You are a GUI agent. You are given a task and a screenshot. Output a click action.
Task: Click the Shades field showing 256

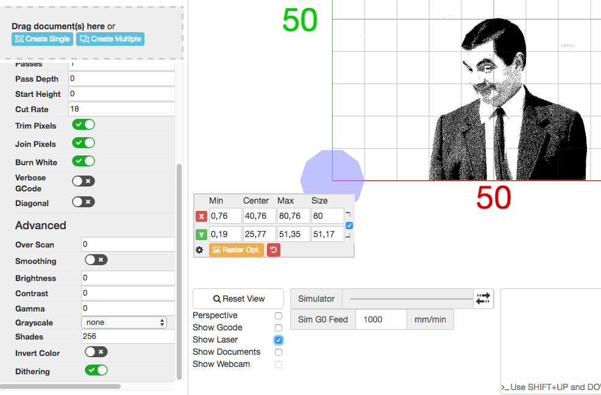pos(128,336)
